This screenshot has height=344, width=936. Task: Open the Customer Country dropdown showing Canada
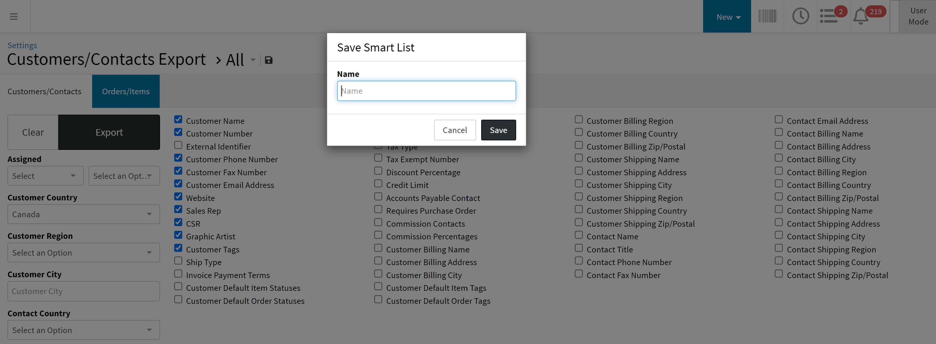coord(84,214)
